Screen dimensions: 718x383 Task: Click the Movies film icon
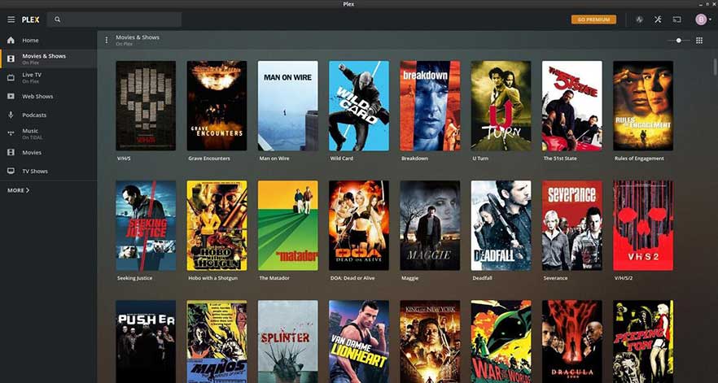[11, 152]
